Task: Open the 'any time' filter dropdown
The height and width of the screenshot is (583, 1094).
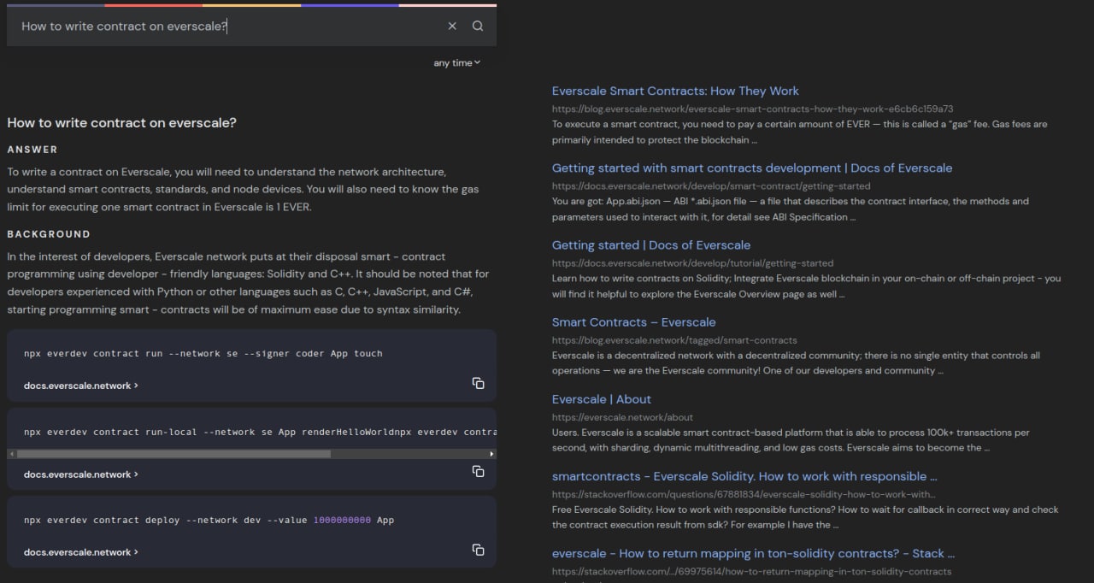Action: (x=456, y=62)
